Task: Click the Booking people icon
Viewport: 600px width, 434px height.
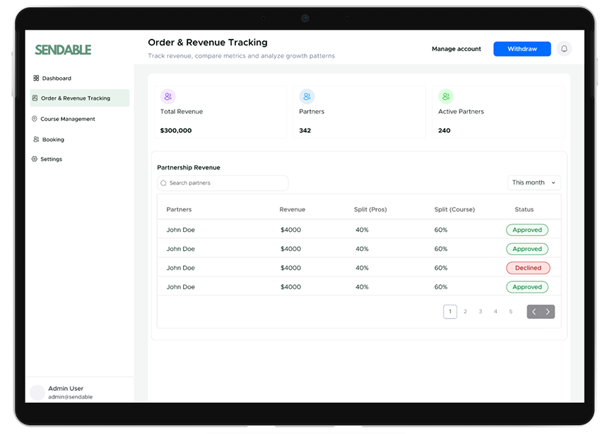Action: (35, 139)
